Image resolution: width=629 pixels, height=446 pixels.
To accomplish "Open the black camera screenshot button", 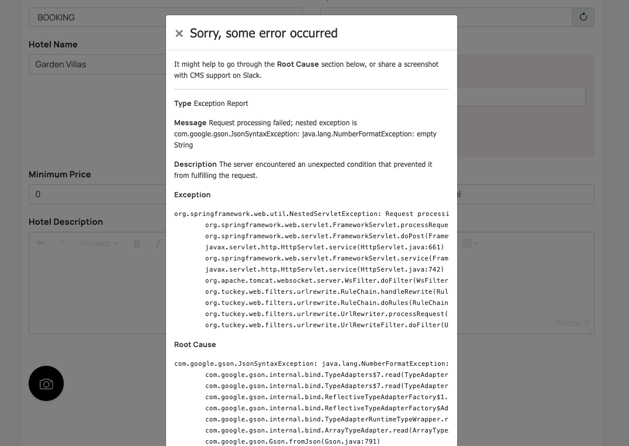I will point(46,383).
